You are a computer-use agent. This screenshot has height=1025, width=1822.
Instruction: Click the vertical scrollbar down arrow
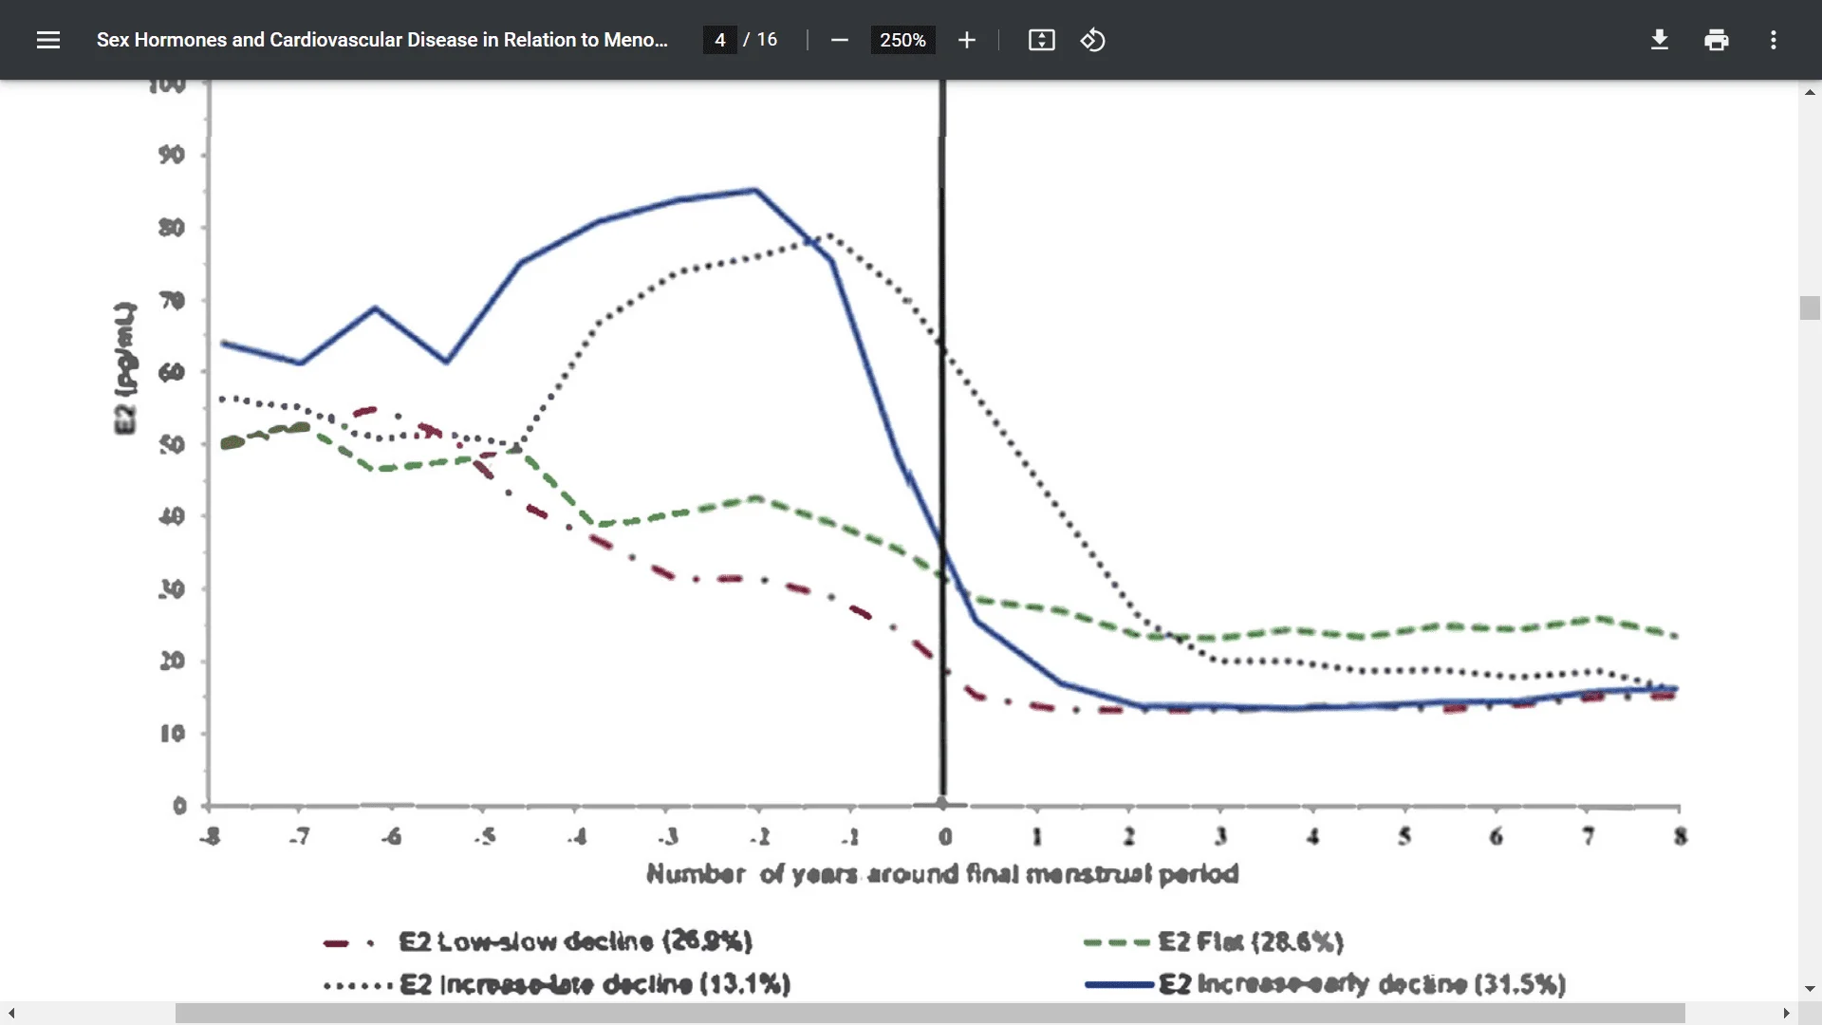click(1810, 989)
